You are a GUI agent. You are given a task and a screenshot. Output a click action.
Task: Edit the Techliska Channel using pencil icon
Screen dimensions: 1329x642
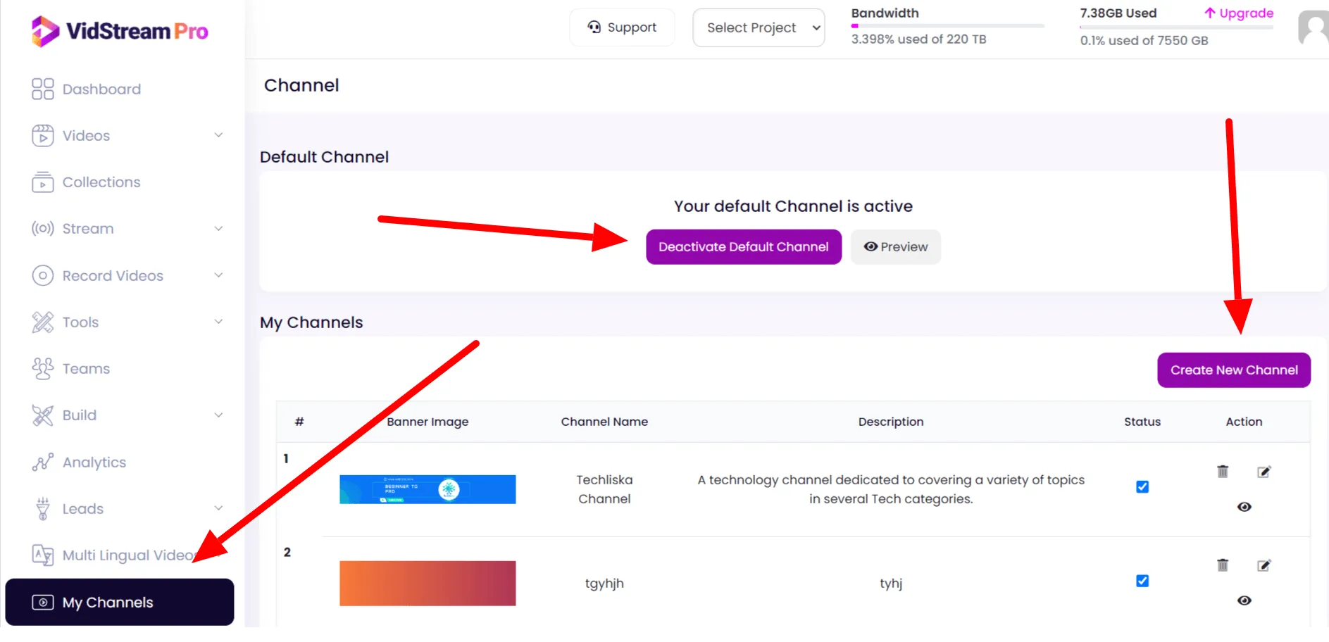click(x=1264, y=472)
